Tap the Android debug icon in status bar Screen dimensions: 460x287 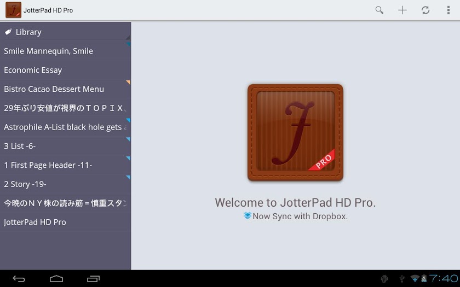pos(384,279)
